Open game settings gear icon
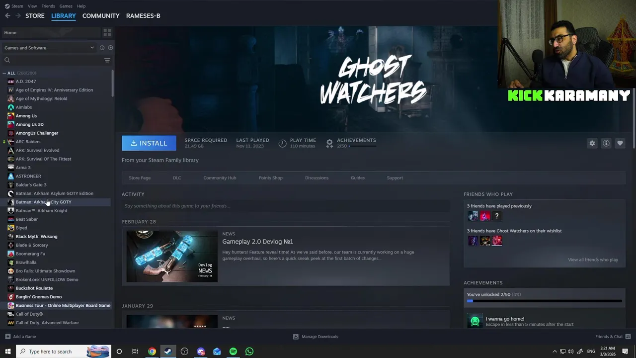The height and width of the screenshot is (358, 636). pyautogui.click(x=592, y=143)
